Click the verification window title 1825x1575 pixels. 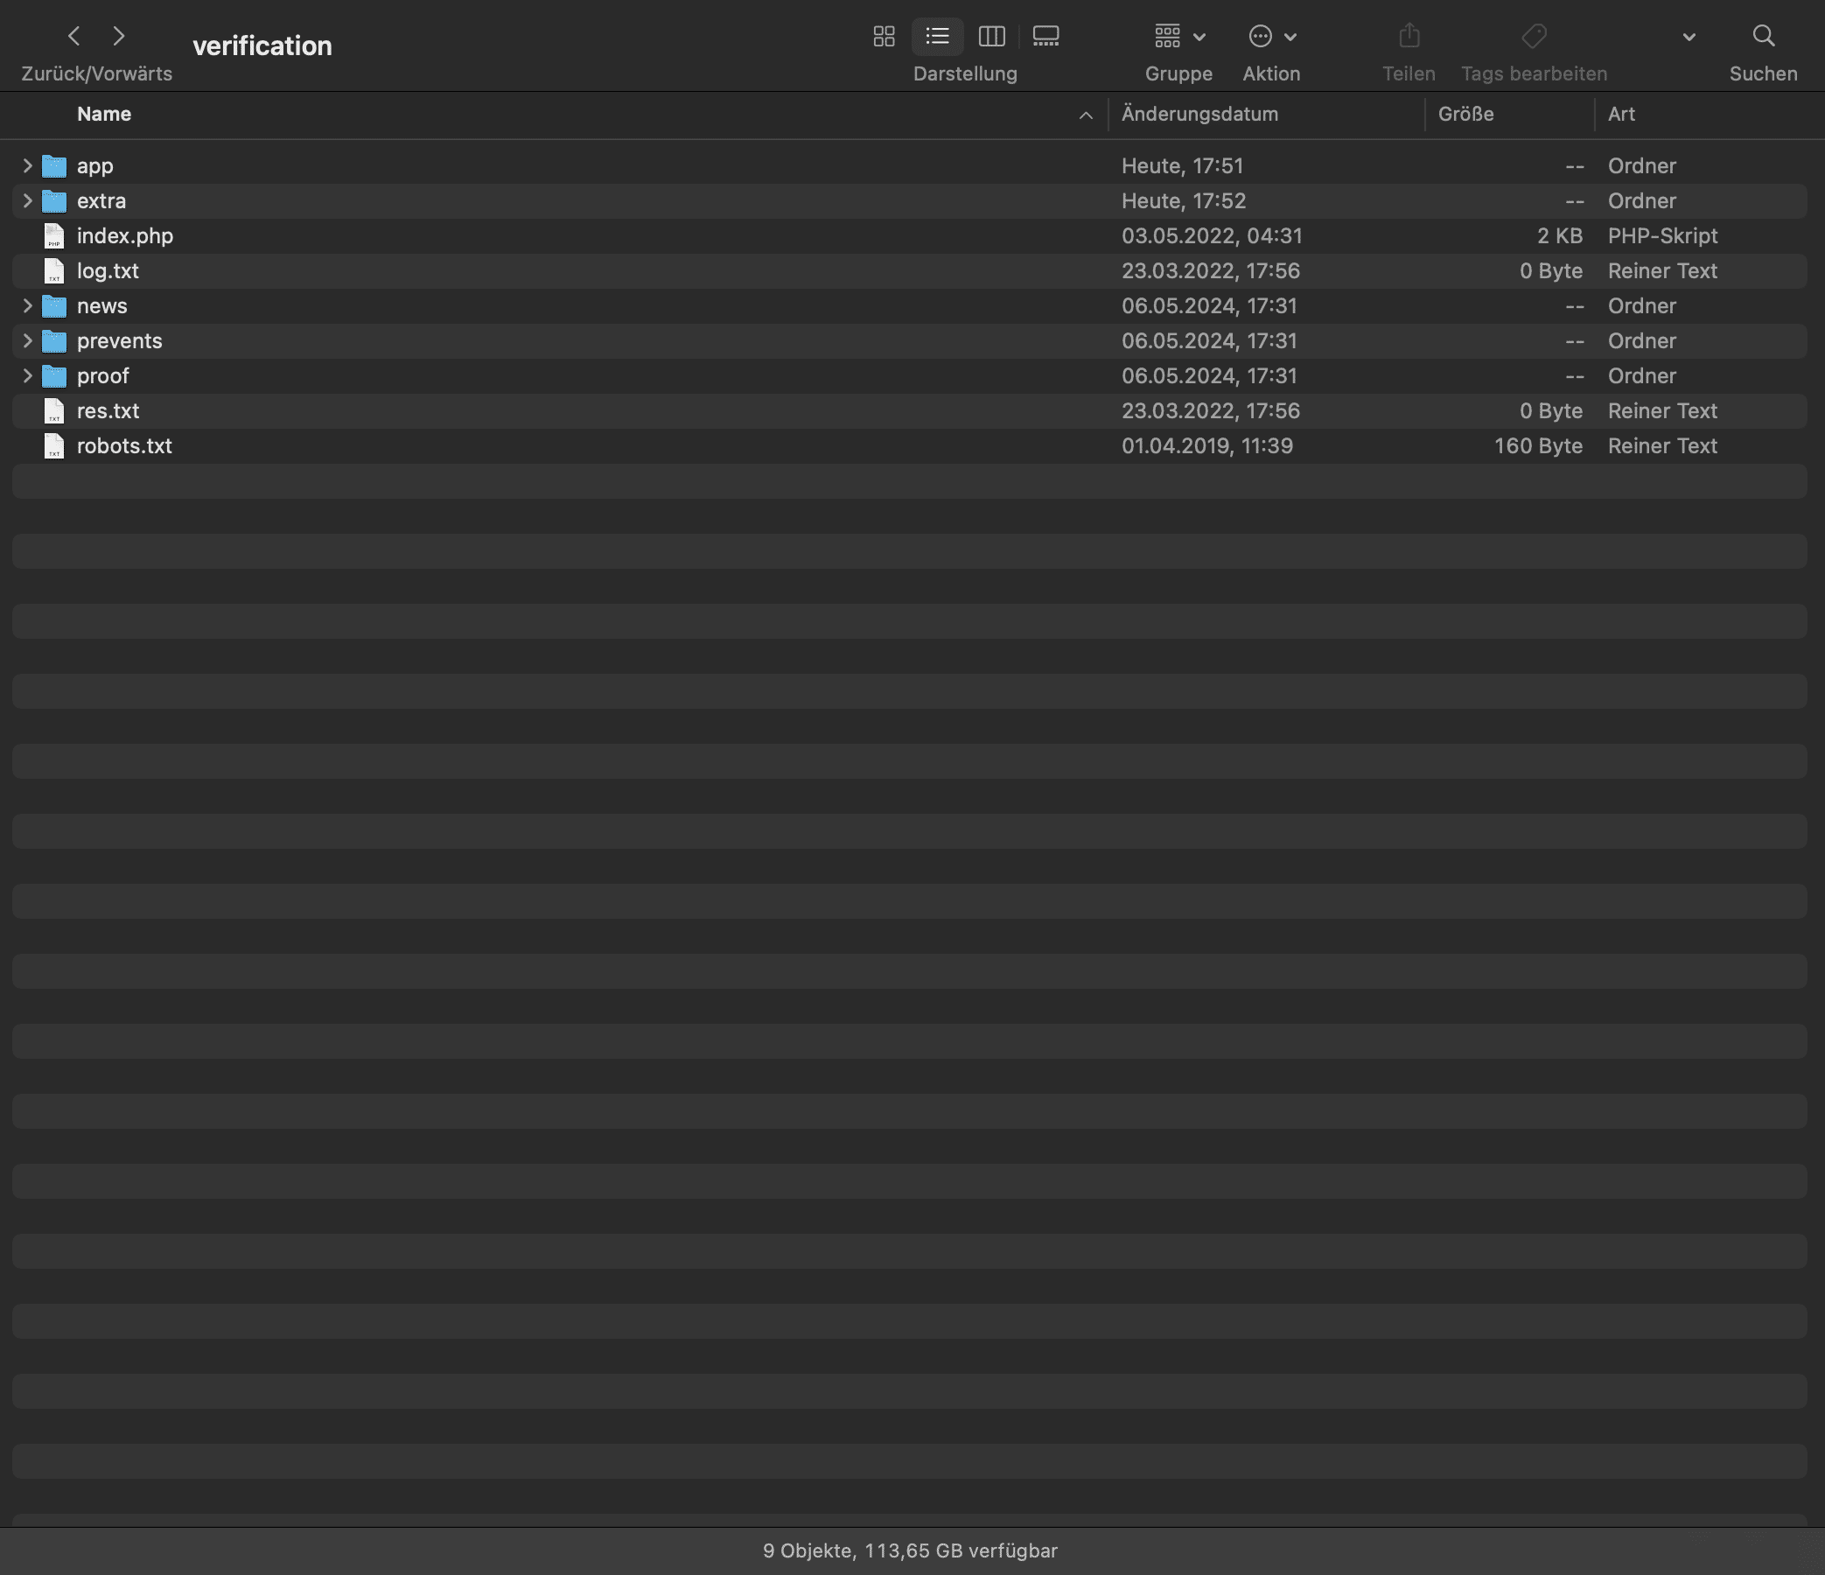tap(262, 45)
